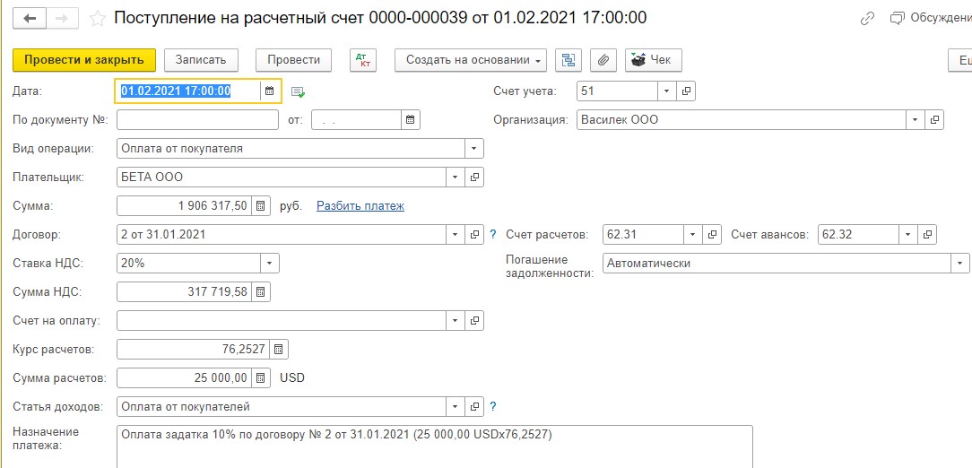Focus По документу № input field
The image size is (972, 468).
pos(198,119)
